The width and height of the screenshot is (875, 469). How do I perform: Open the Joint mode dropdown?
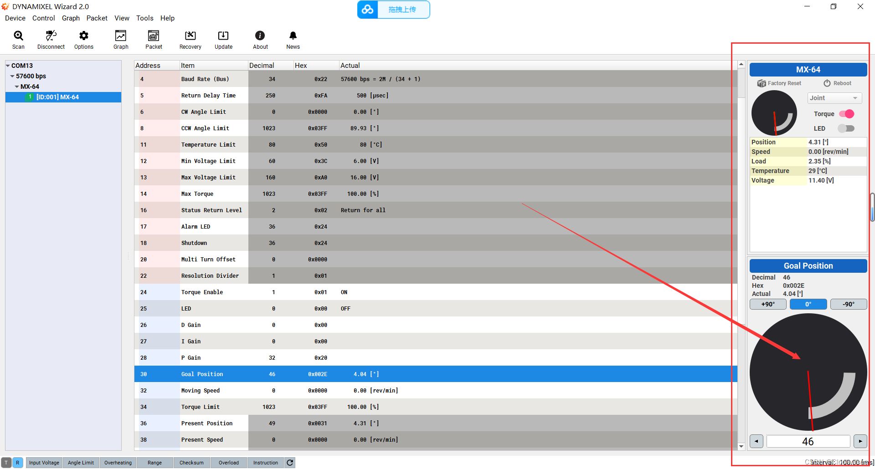pyautogui.click(x=834, y=98)
